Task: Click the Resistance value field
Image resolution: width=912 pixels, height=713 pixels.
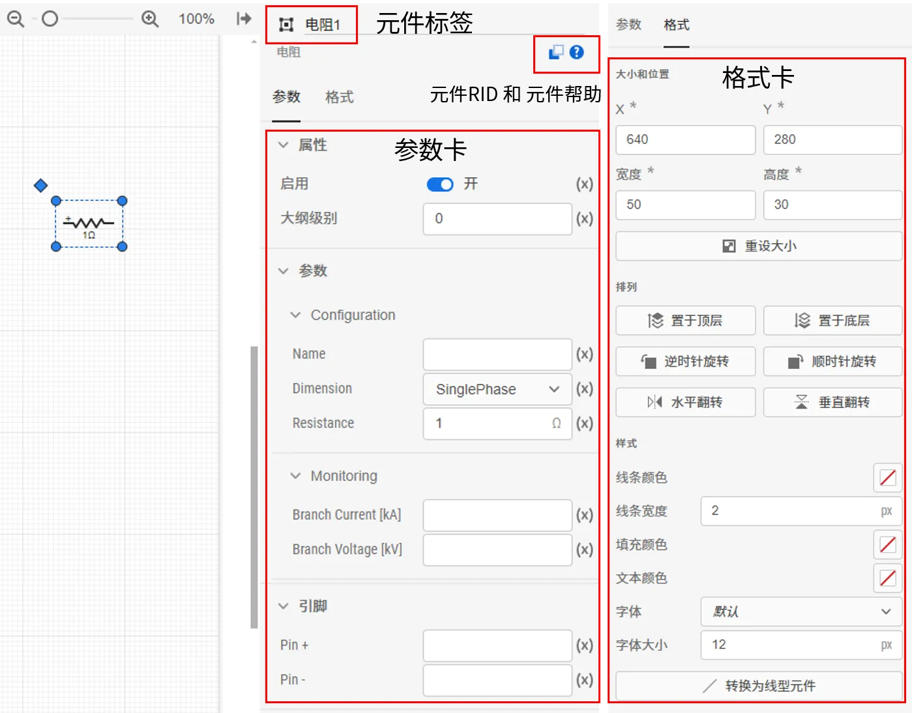Action: (x=497, y=424)
